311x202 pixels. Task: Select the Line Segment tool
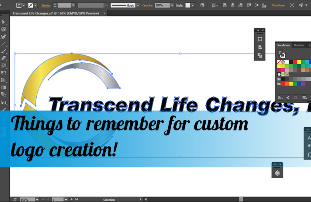click(x=4, y=44)
